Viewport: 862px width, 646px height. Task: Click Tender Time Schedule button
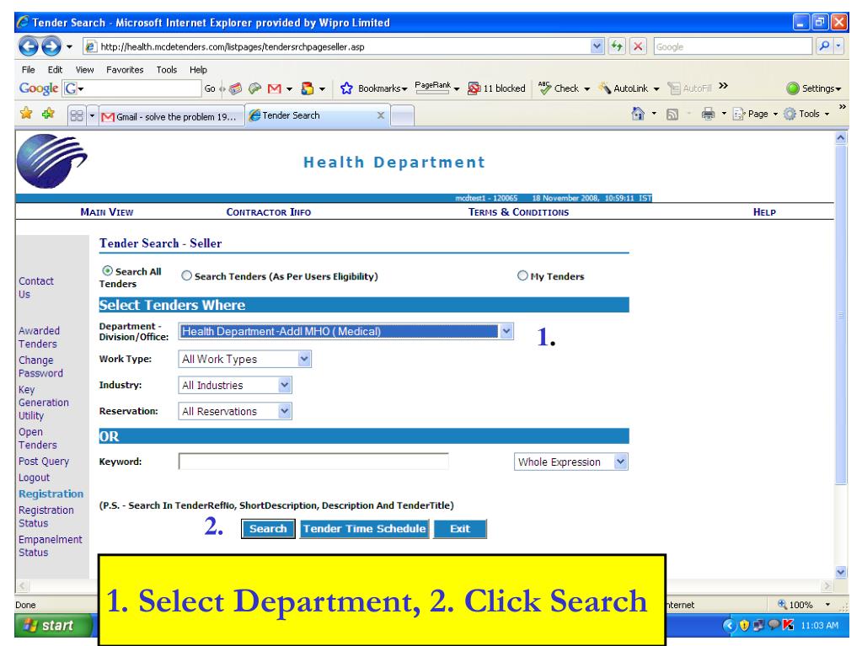click(x=365, y=529)
